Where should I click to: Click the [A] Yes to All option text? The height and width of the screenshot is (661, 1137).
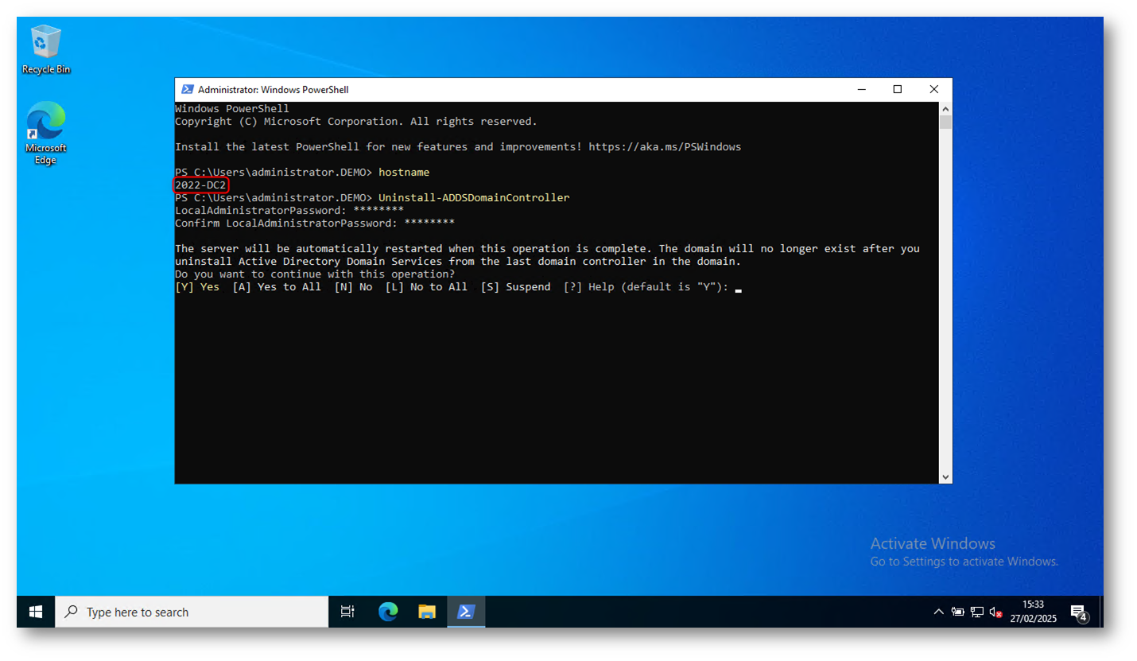(277, 287)
